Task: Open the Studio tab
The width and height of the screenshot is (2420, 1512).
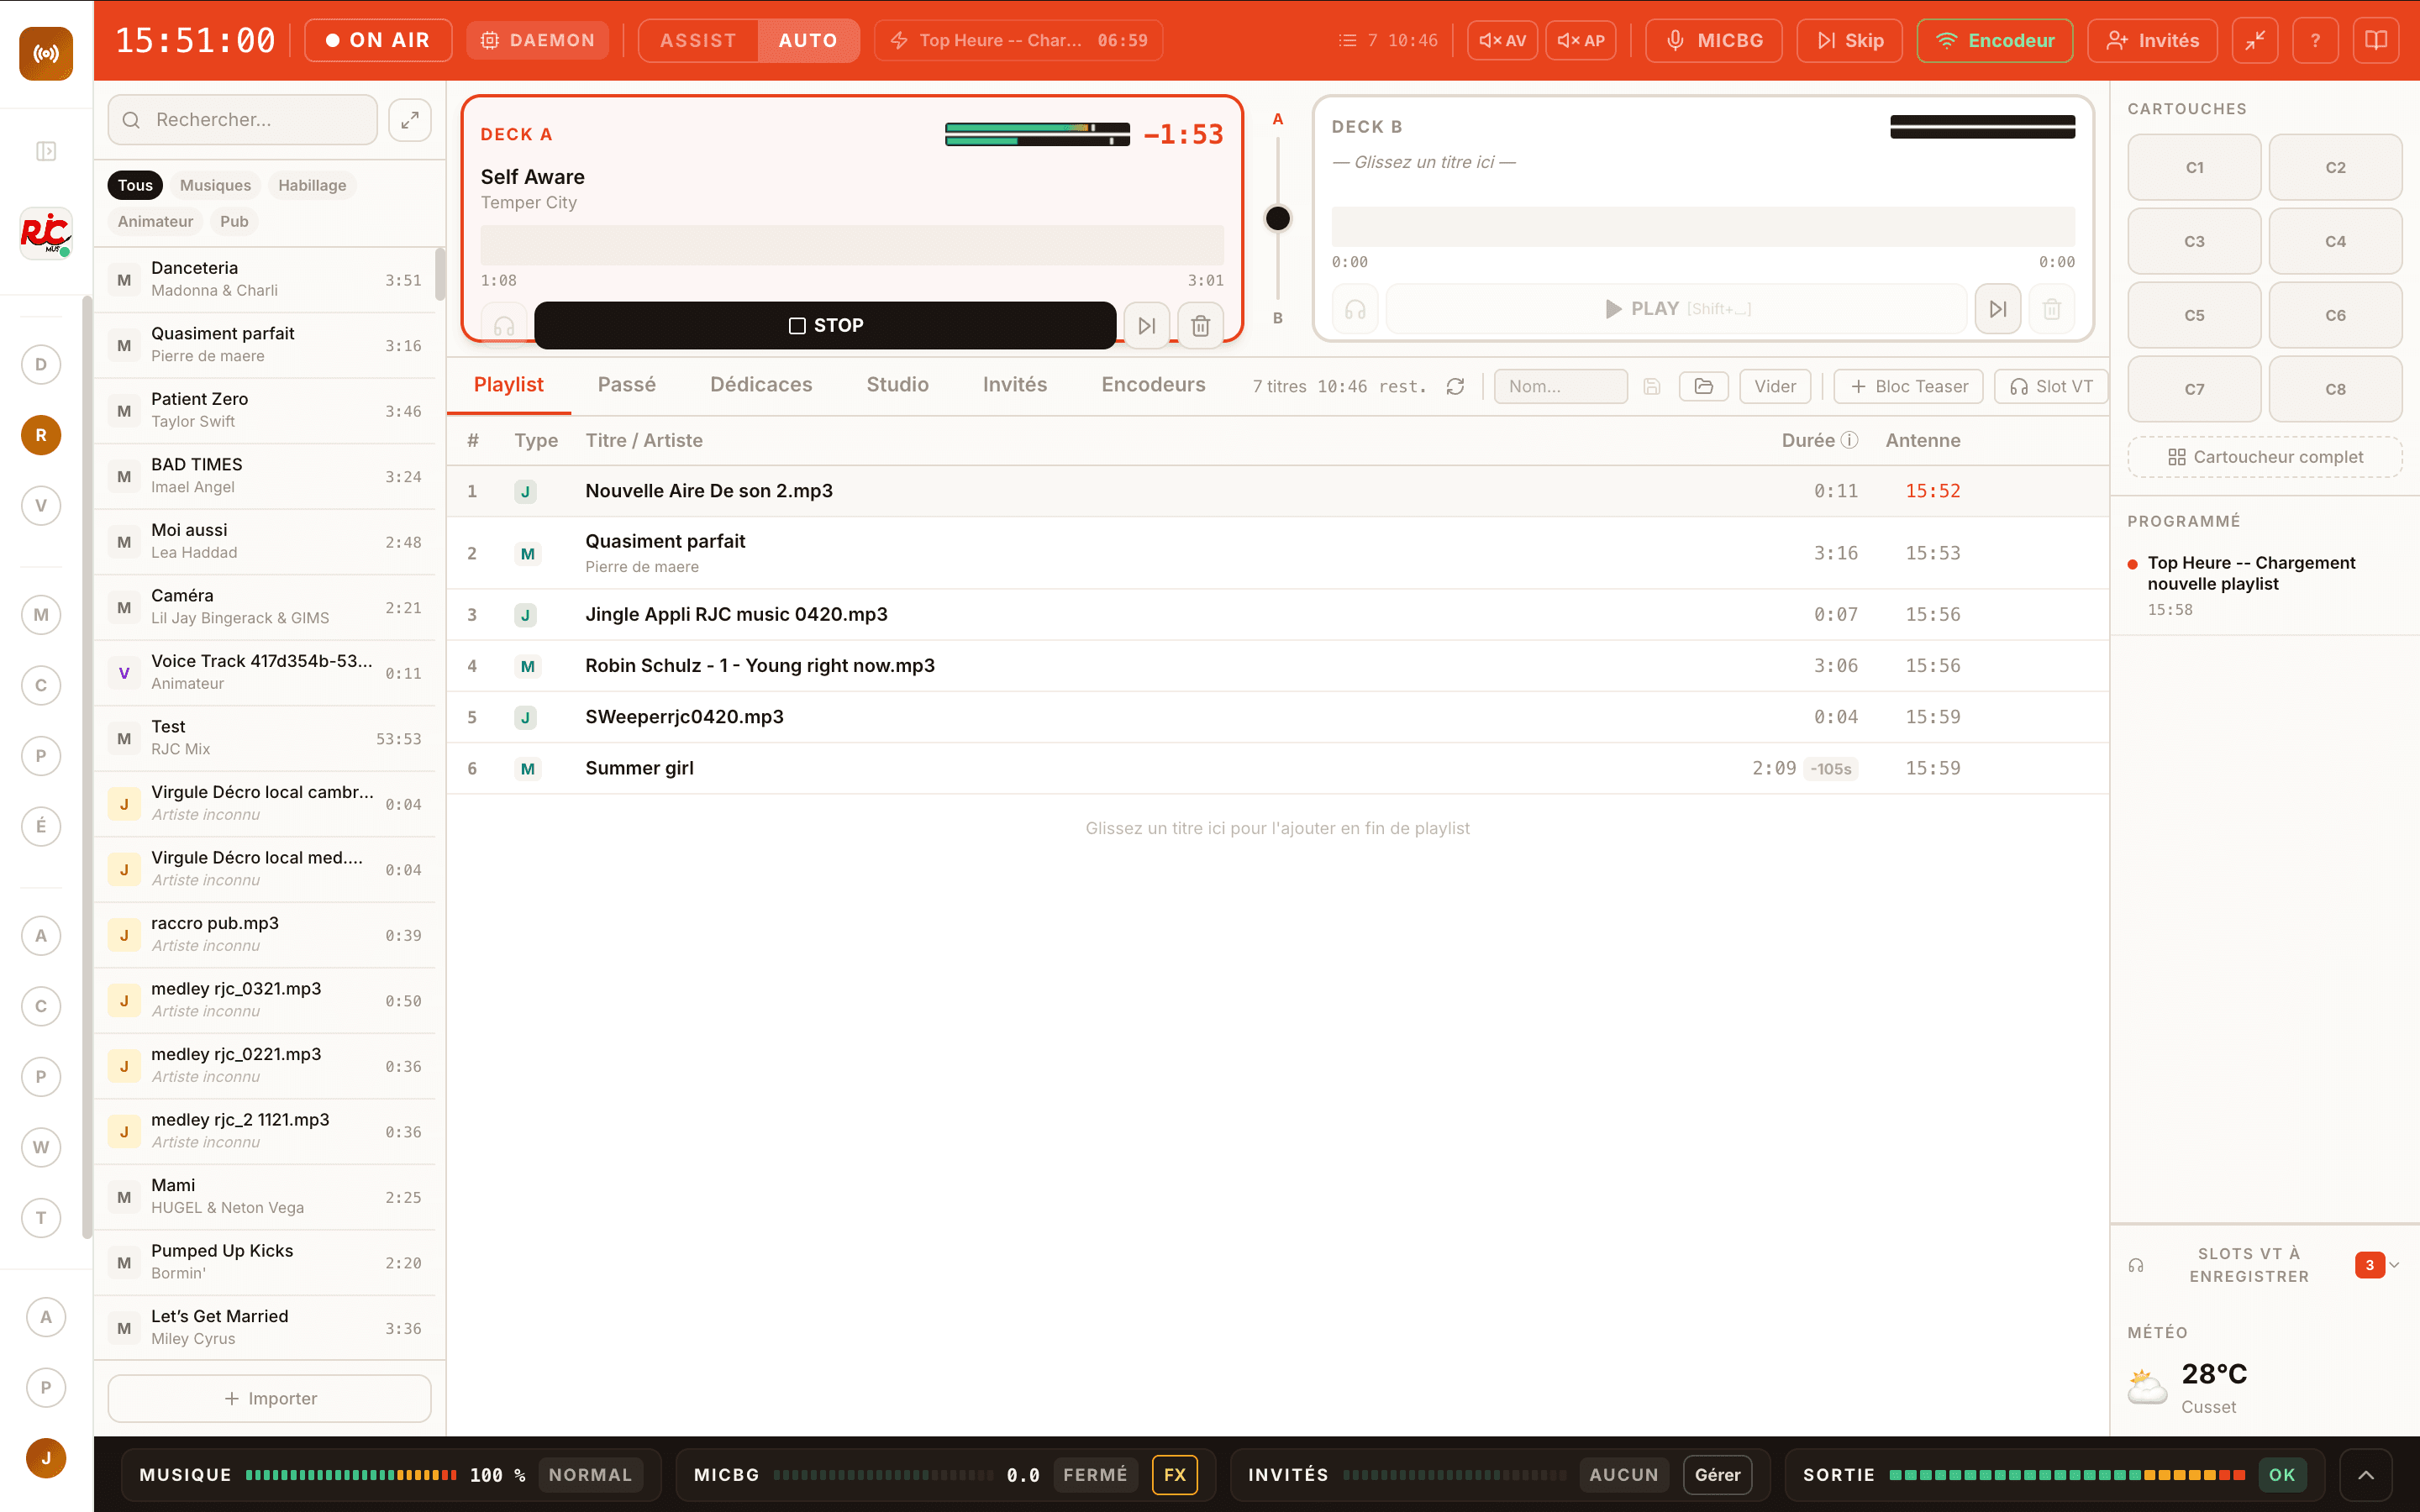Action: click(x=897, y=385)
